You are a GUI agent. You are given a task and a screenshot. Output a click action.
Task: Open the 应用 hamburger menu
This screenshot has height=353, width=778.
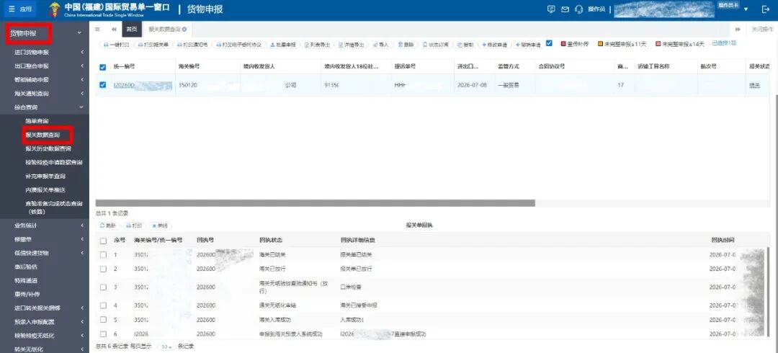(x=20, y=9)
